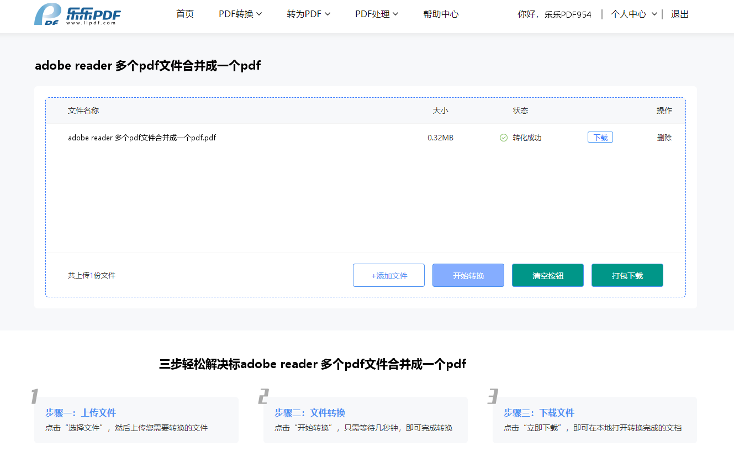This screenshot has width=734, height=467.
Task: Click the username 乐乐PDF954 text
Action: click(568, 15)
